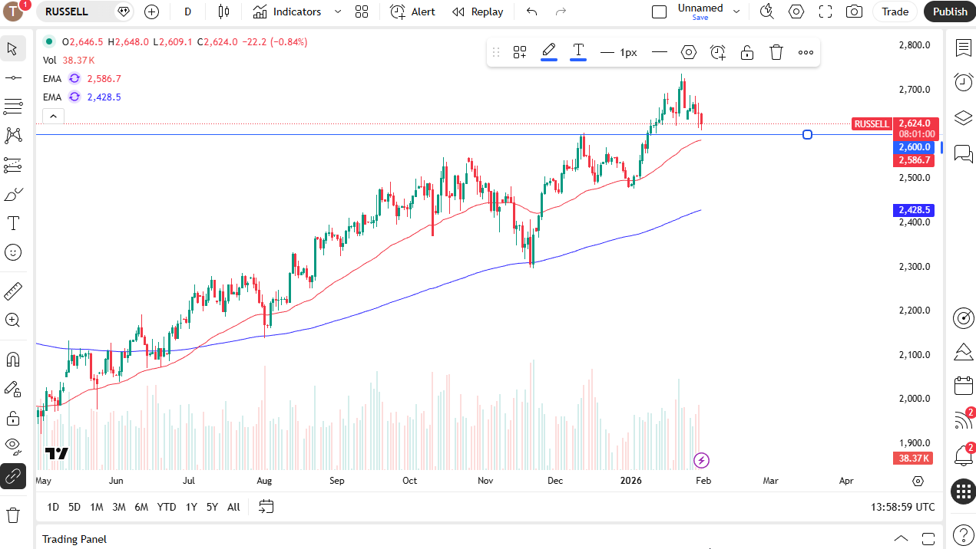Open price scale settings gear
This screenshot has height=549, width=976.
point(918,481)
